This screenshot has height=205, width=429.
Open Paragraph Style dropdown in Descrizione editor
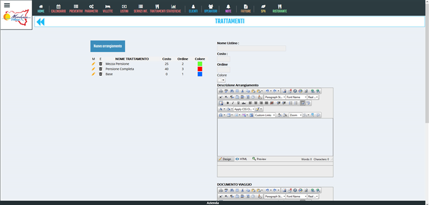(275, 97)
